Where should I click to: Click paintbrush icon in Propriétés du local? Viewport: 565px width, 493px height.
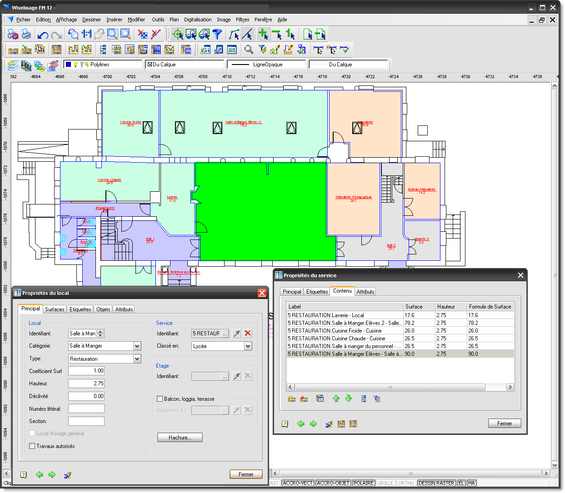(67, 475)
